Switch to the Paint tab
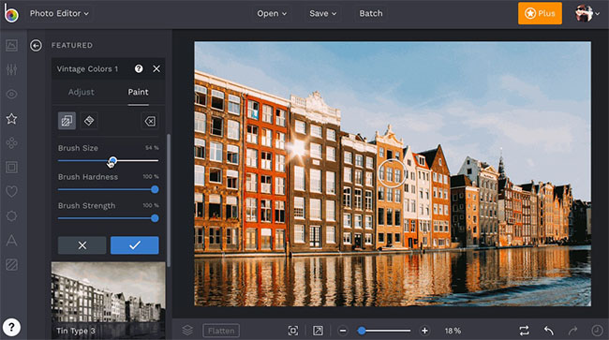This screenshot has width=609, height=340. click(x=139, y=92)
